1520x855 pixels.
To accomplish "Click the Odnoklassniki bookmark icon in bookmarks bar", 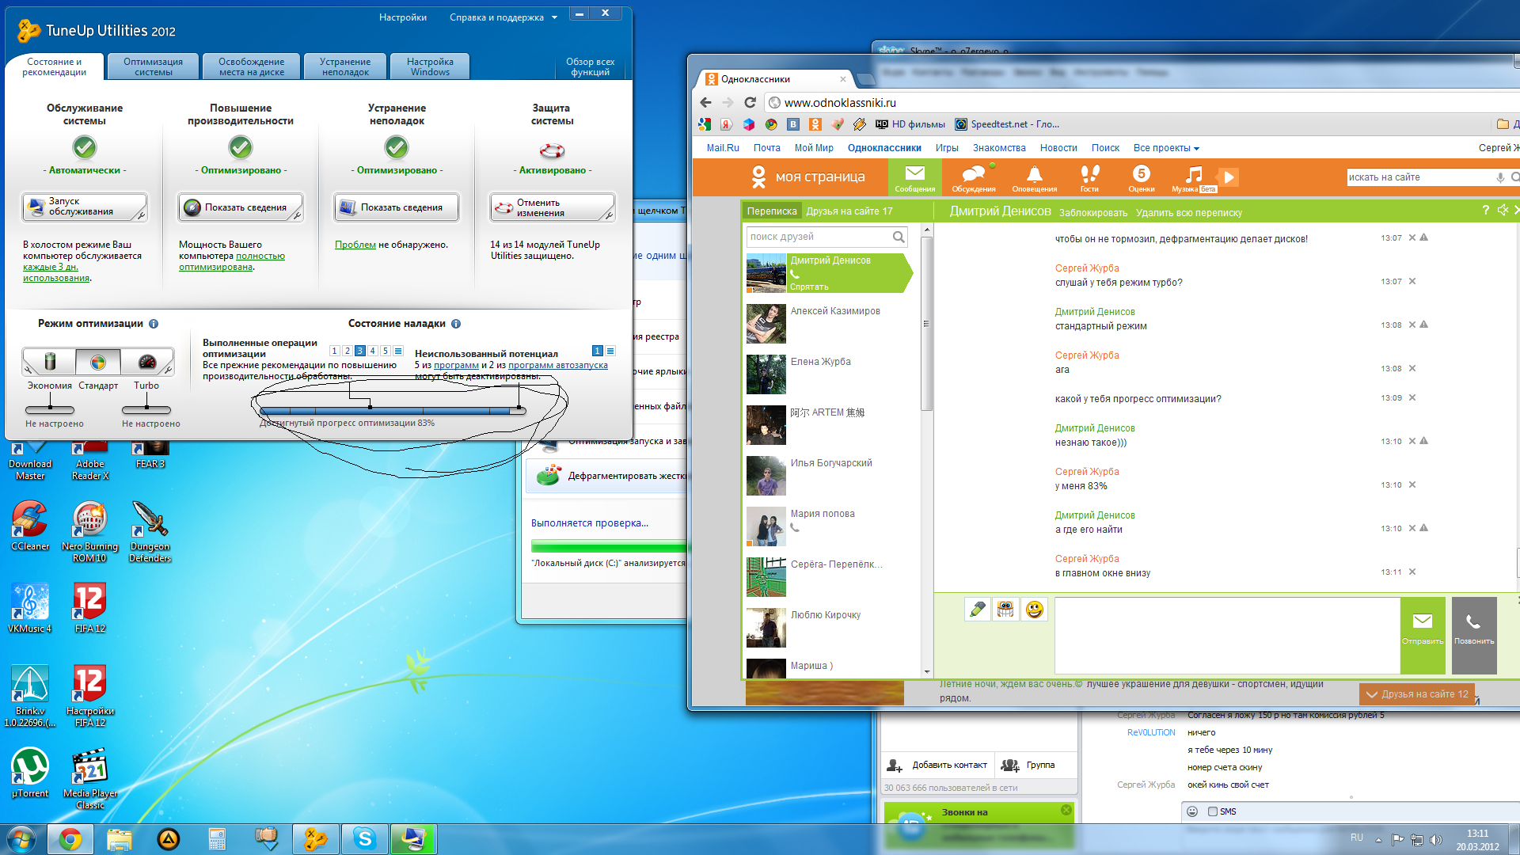I will [815, 124].
